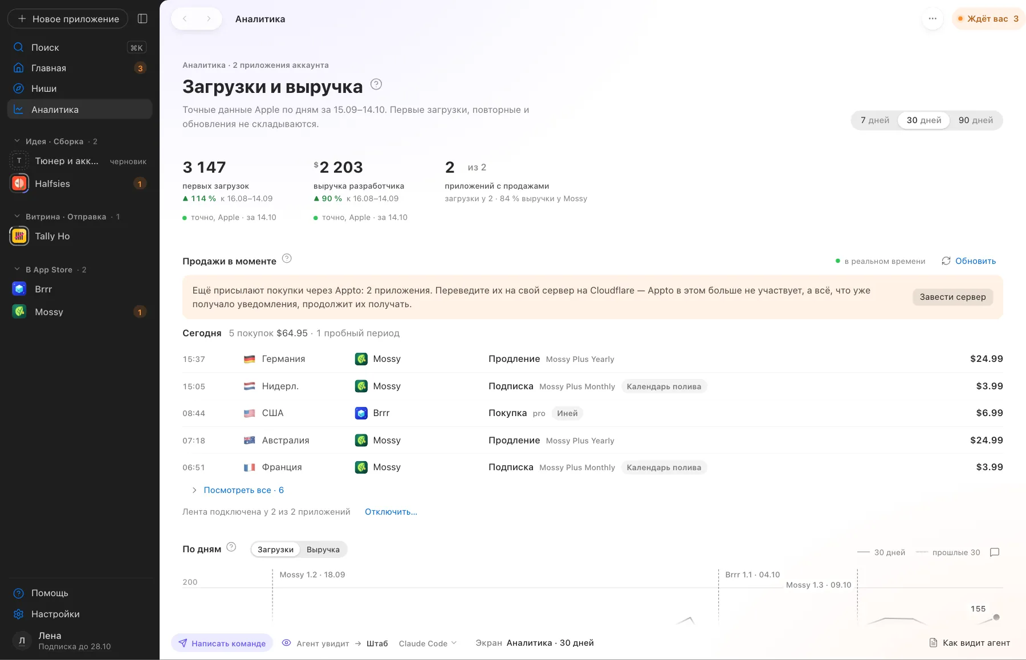1026x660 pixels.
Task: Open the Тюнер draft app
Action: pos(80,161)
